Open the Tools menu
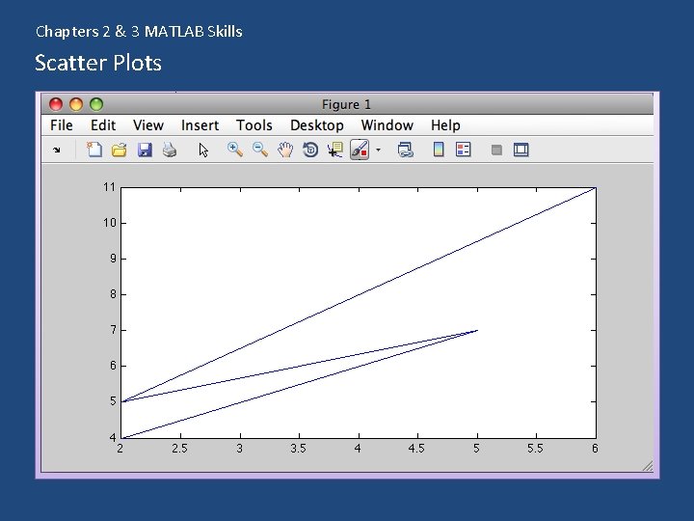The image size is (694, 521). 254,125
